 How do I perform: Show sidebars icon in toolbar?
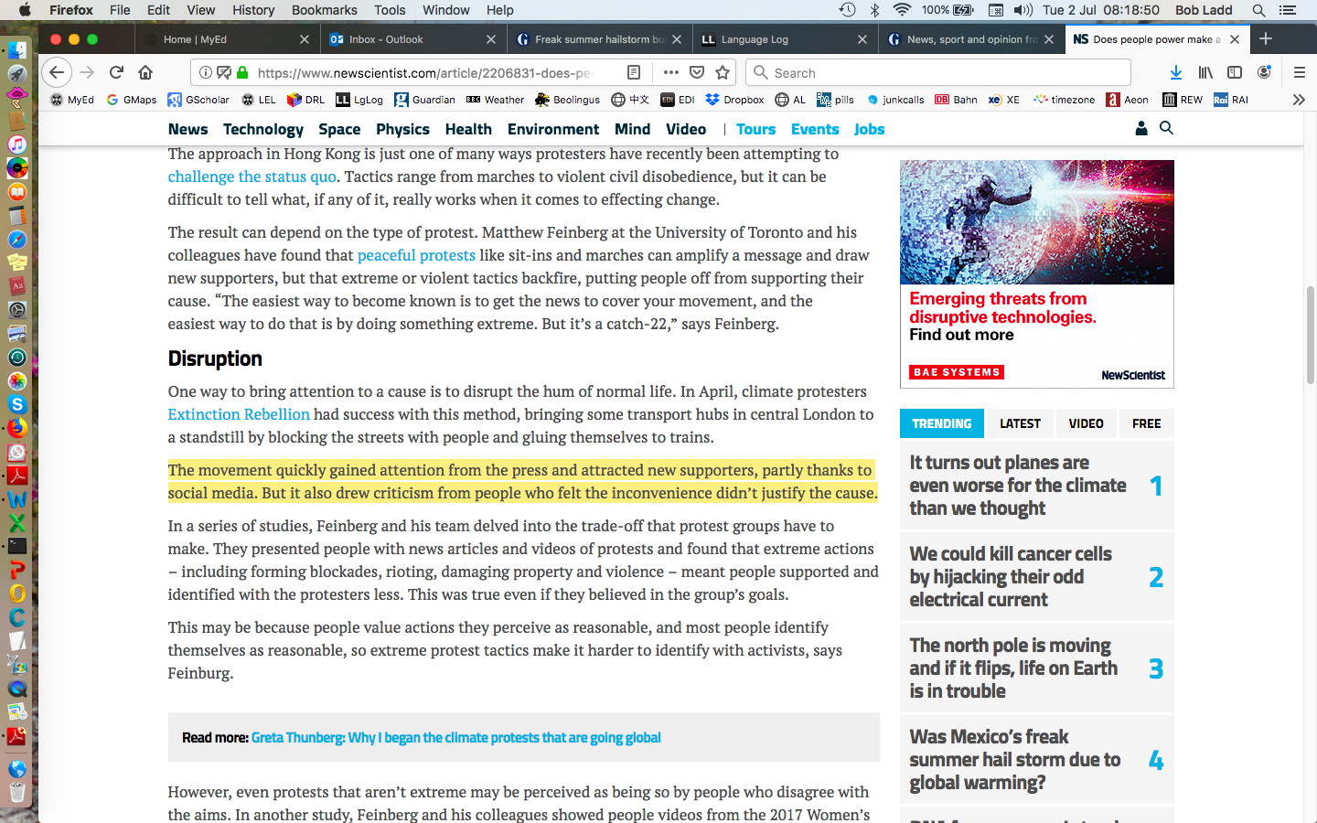click(1235, 72)
